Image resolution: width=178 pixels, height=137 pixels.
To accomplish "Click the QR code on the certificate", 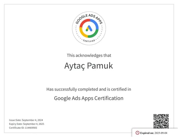I will click(161, 121).
